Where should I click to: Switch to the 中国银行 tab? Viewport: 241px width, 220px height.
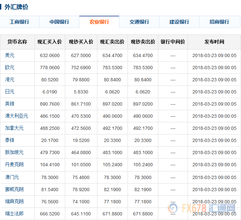pos(59,22)
